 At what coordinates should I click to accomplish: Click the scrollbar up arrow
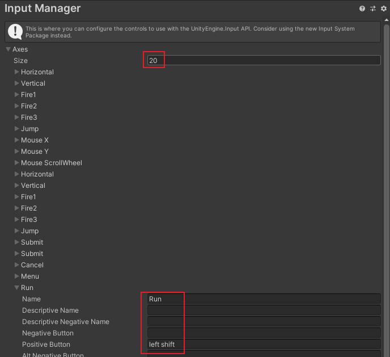point(387,20)
